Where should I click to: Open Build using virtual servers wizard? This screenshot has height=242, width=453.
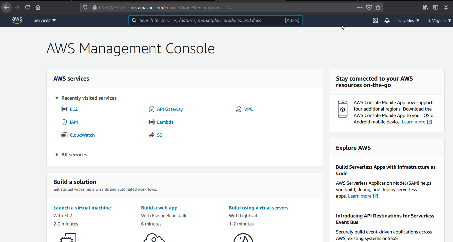(259, 208)
